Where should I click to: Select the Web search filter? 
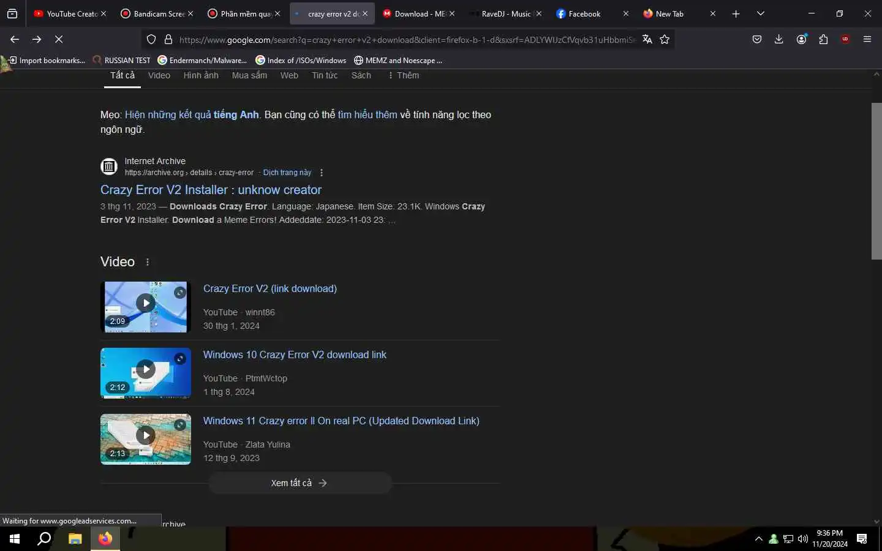pyautogui.click(x=289, y=75)
